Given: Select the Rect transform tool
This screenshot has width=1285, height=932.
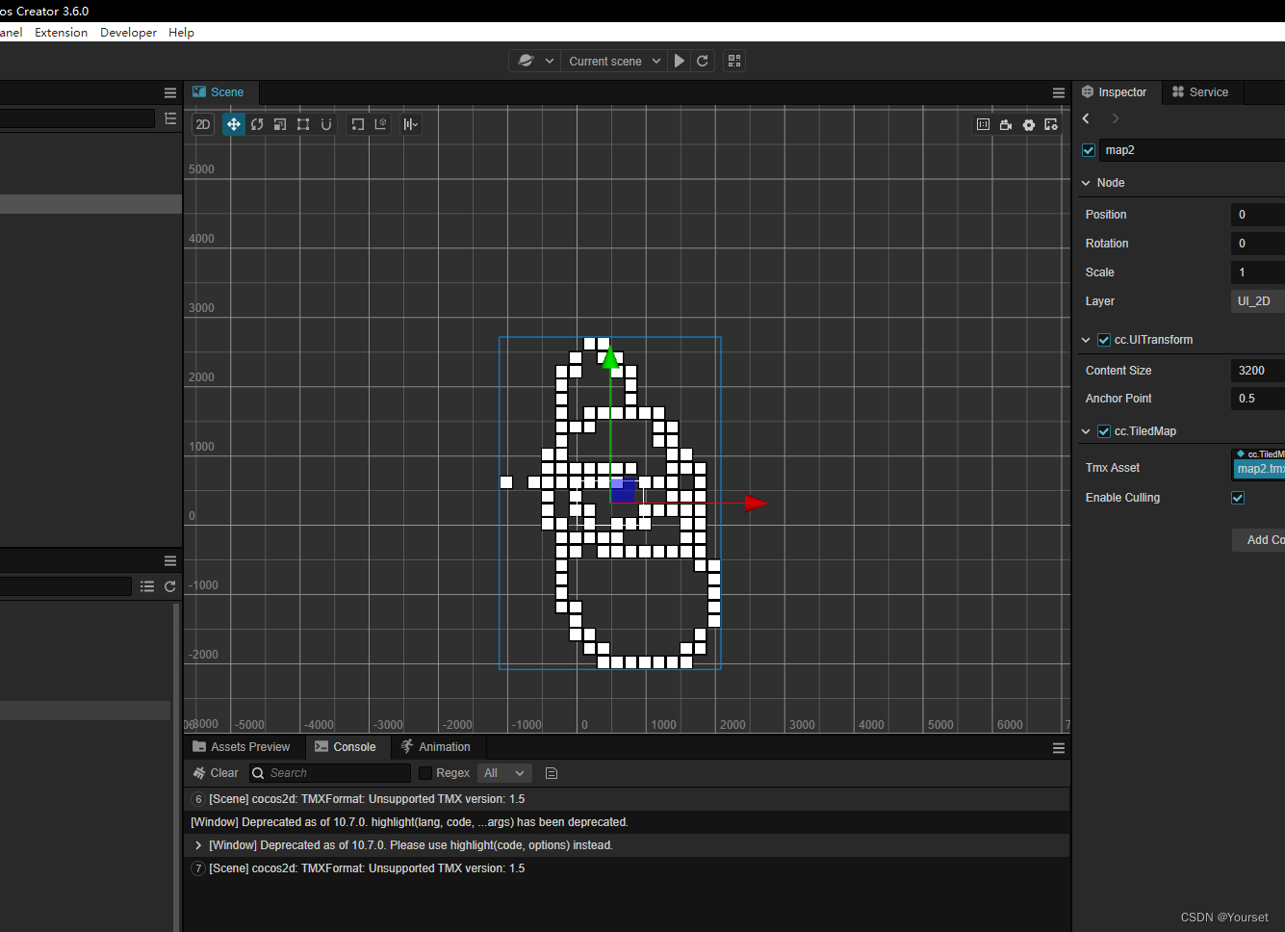Looking at the screenshot, I should [303, 124].
